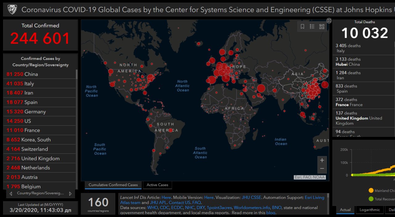Select the Logarithmic chart tab

coord(370,210)
